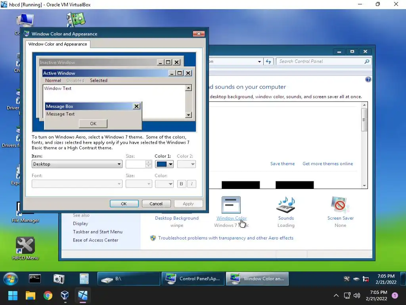Viewport: 406px width, 305px height.
Task: Open the calculator in VM taskbar
Action: coord(84,279)
